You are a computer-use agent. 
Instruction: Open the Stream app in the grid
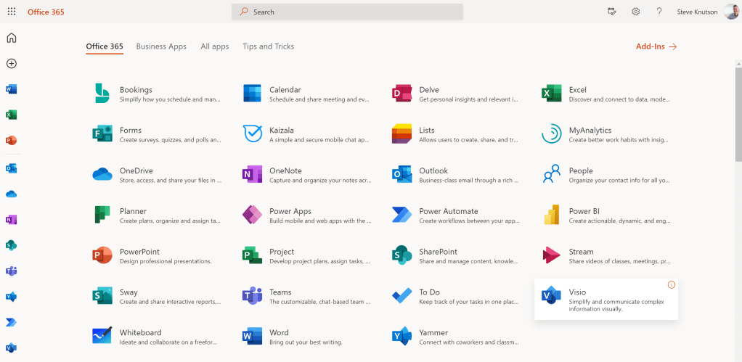(x=552, y=255)
